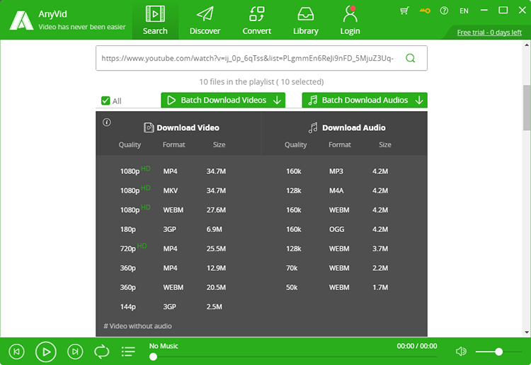The image size is (531, 365).
Task: Click into the YouTube URL input field
Action: (x=248, y=58)
